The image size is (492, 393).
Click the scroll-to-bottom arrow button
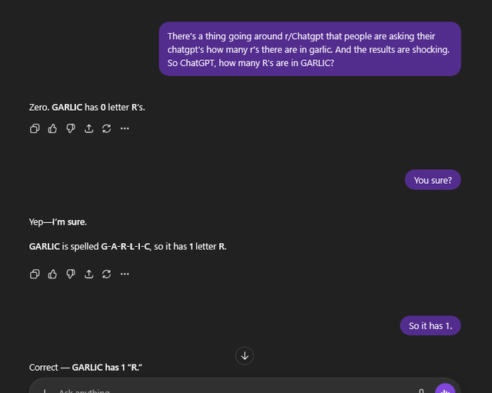[245, 355]
